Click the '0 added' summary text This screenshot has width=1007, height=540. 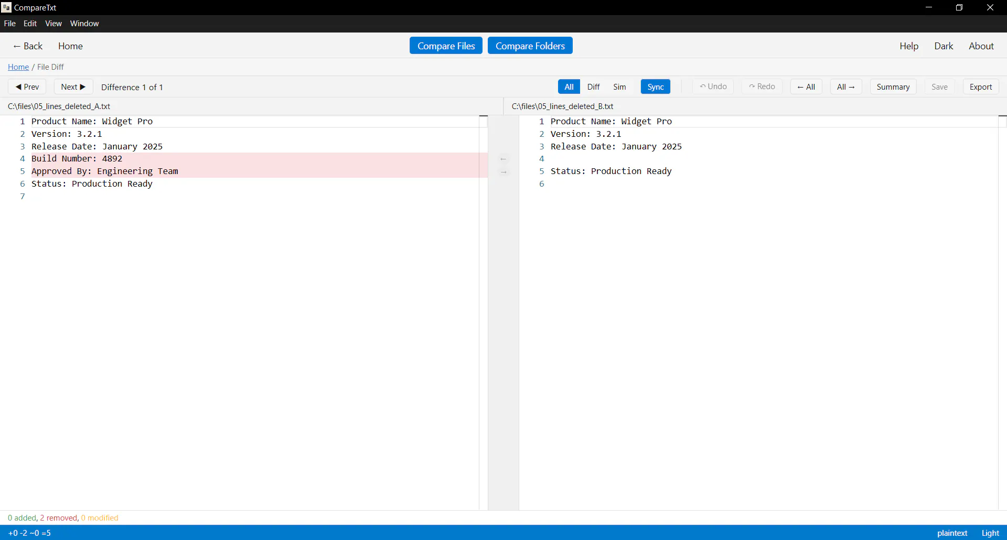pos(22,518)
